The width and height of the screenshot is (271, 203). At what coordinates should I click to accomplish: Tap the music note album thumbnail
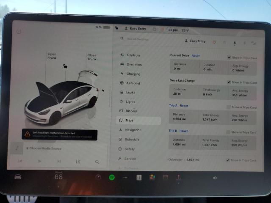tap(17, 148)
